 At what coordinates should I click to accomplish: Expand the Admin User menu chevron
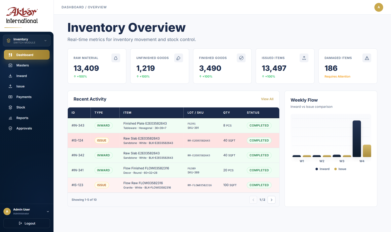point(48,211)
